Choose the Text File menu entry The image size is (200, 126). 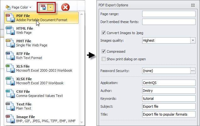tap(42, 106)
